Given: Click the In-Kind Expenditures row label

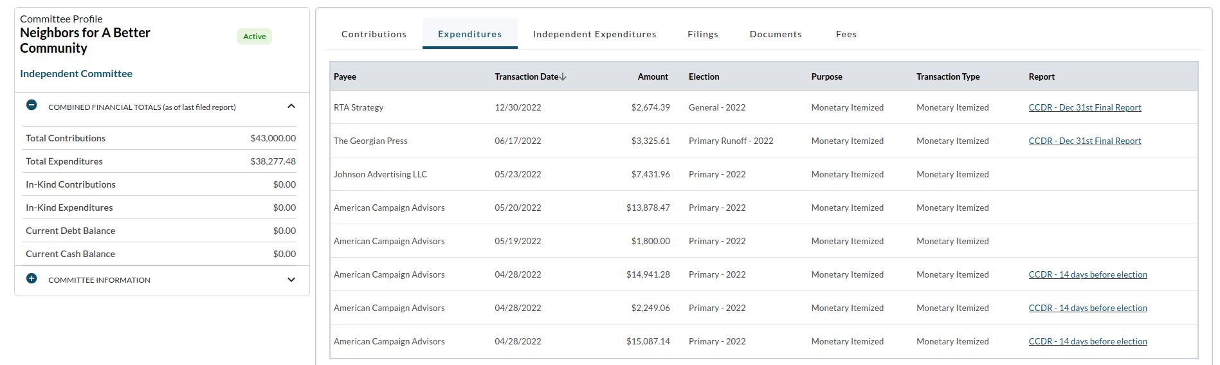Looking at the screenshot, I should [x=69, y=208].
